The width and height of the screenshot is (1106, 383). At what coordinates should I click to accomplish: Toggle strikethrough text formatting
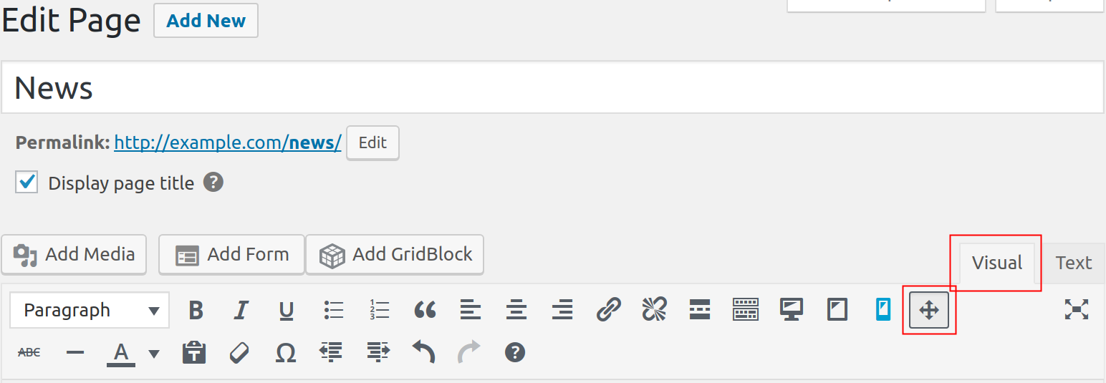coord(29,352)
